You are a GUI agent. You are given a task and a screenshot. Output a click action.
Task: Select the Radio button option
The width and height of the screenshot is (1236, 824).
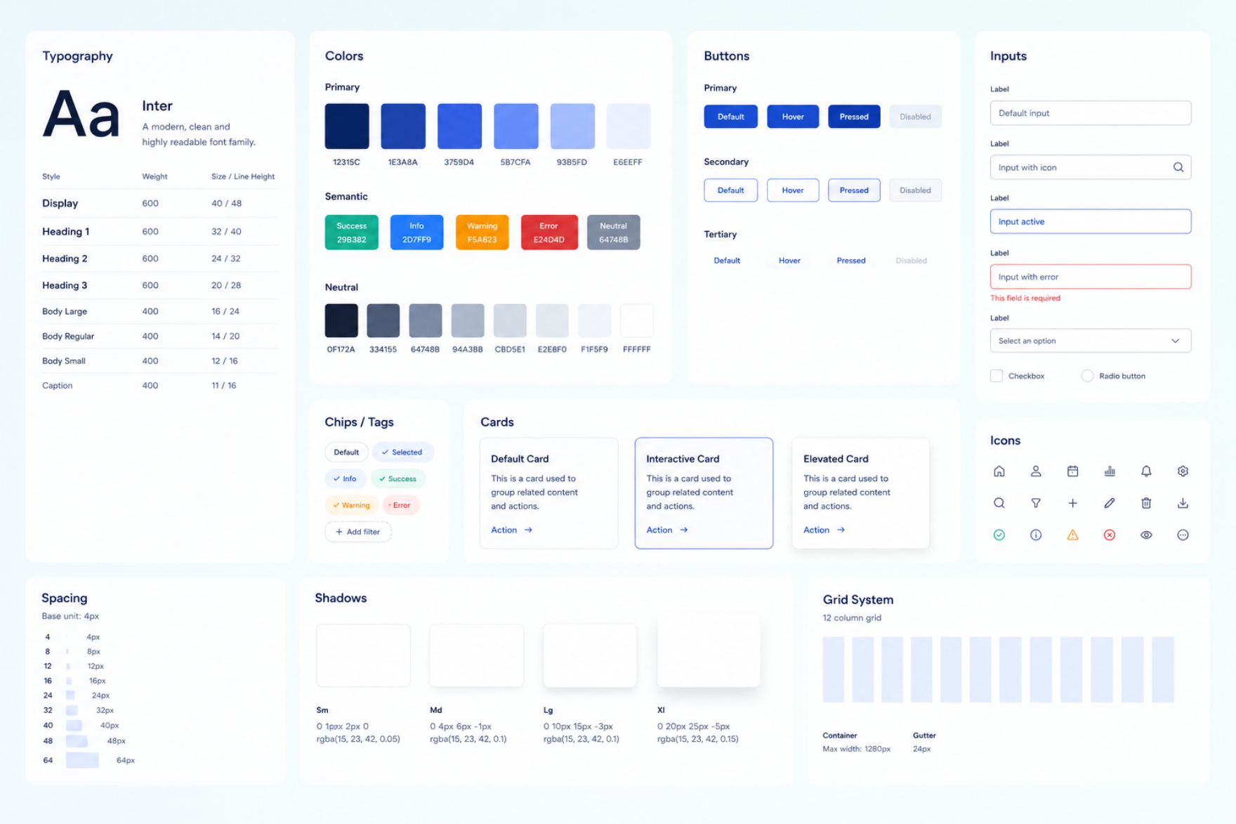click(1087, 376)
